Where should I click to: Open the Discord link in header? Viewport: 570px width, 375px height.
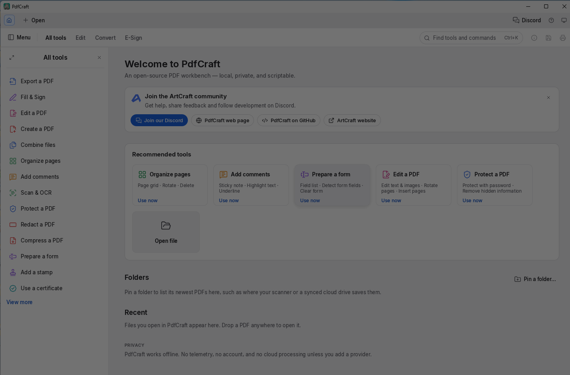(x=527, y=20)
